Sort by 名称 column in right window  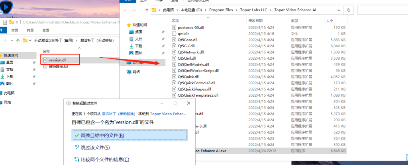coord(175,21)
